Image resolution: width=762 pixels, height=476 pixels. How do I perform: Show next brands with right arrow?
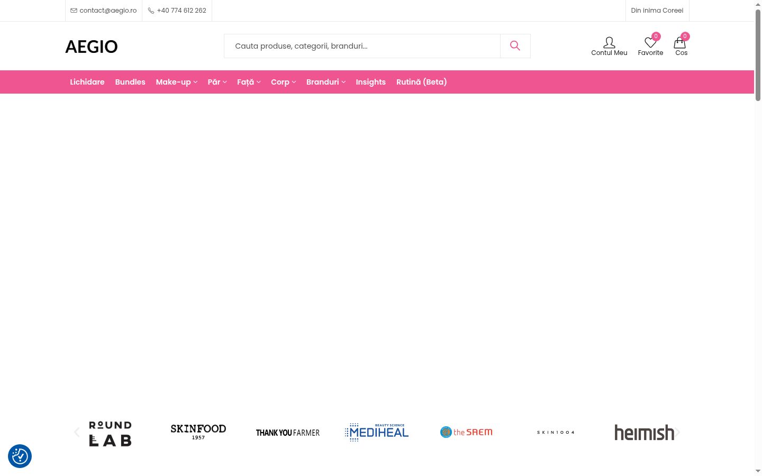pyautogui.click(x=677, y=432)
